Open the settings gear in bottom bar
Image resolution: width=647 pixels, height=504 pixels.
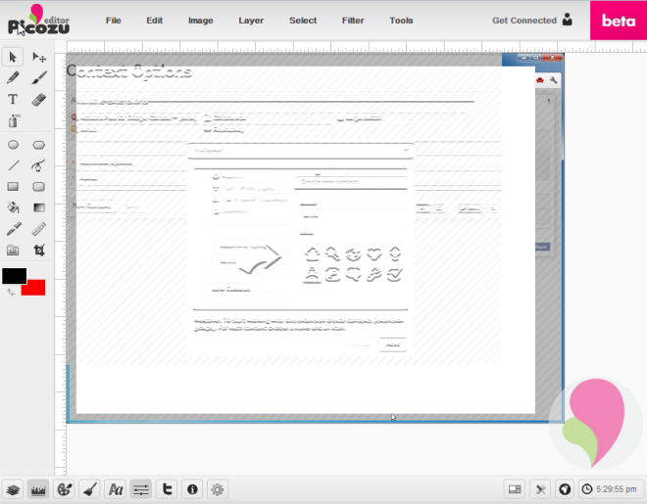tap(218, 489)
